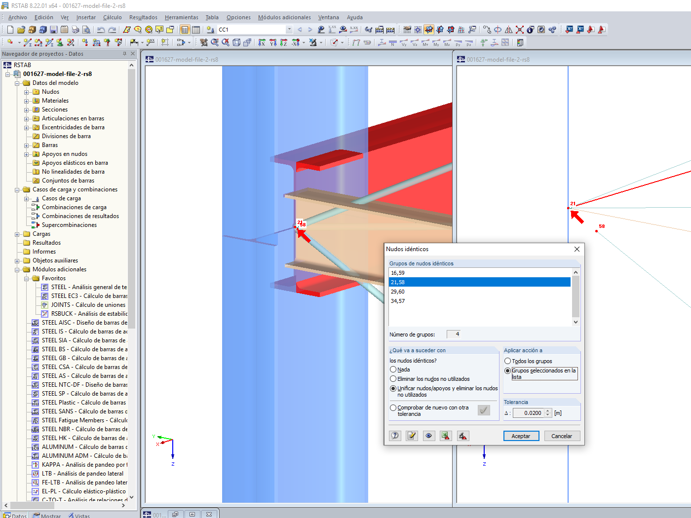
Task: Click the Cancelar button
Action: (x=562, y=436)
